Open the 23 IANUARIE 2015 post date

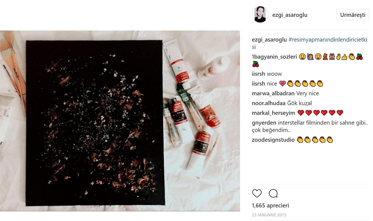269,215
